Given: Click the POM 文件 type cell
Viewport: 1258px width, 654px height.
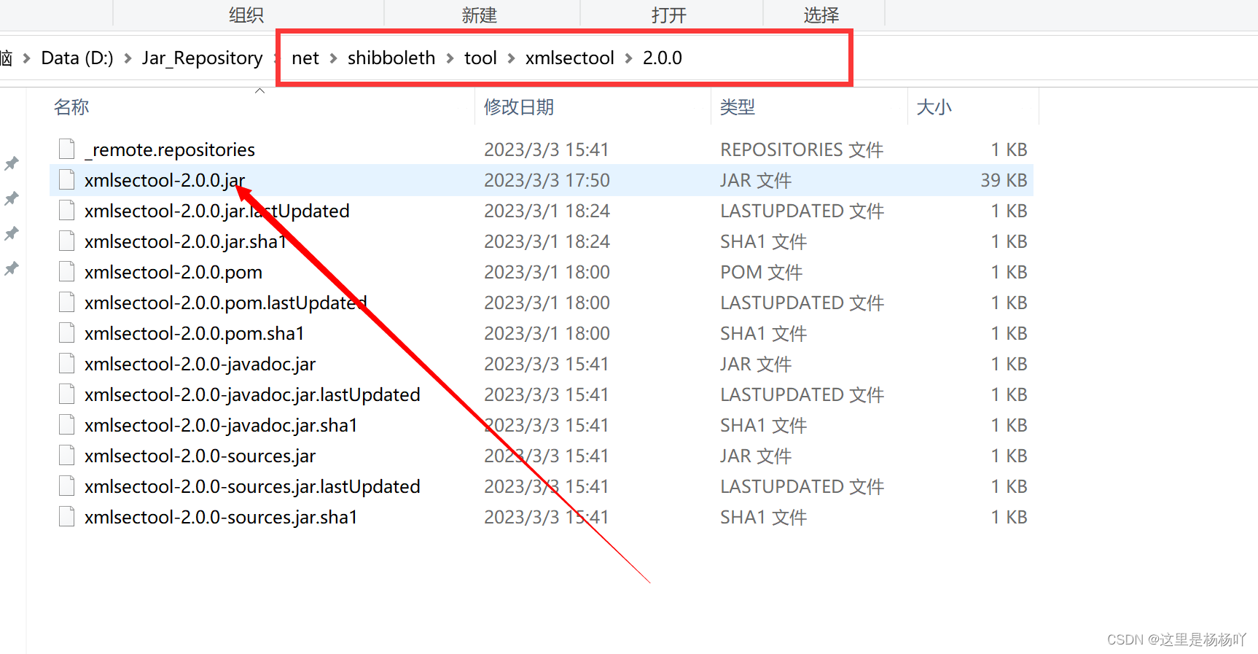Looking at the screenshot, I should (x=761, y=272).
